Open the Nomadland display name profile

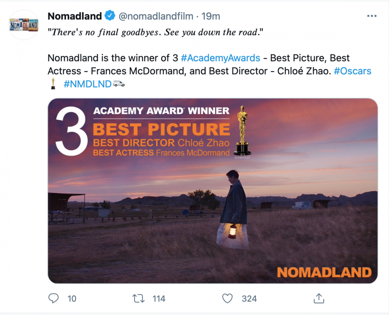(x=75, y=16)
